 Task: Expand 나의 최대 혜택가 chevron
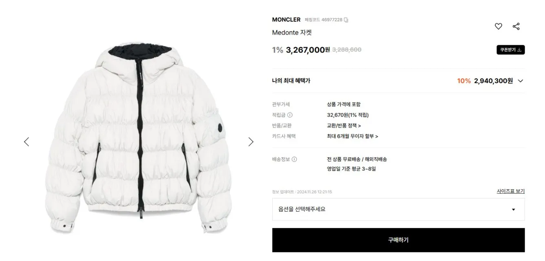520,81
